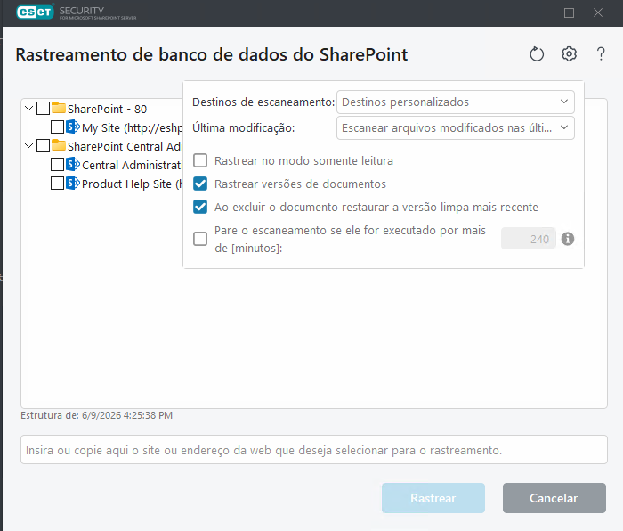The height and width of the screenshot is (531, 623).
Task: Click the My Site SharePoint icon
Action: pos(73,127)
